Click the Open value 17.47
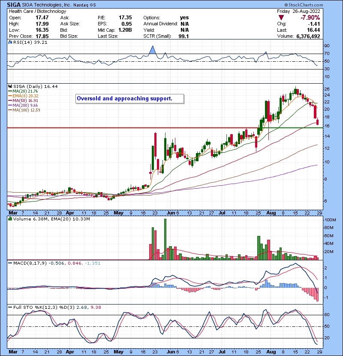Viewport: 343px width, 356px height. pos(42,18)
